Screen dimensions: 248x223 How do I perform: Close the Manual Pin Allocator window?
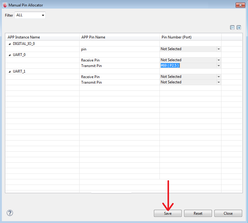(240, 5)
